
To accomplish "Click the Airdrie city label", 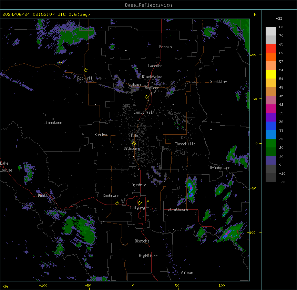I will [139, 185].
